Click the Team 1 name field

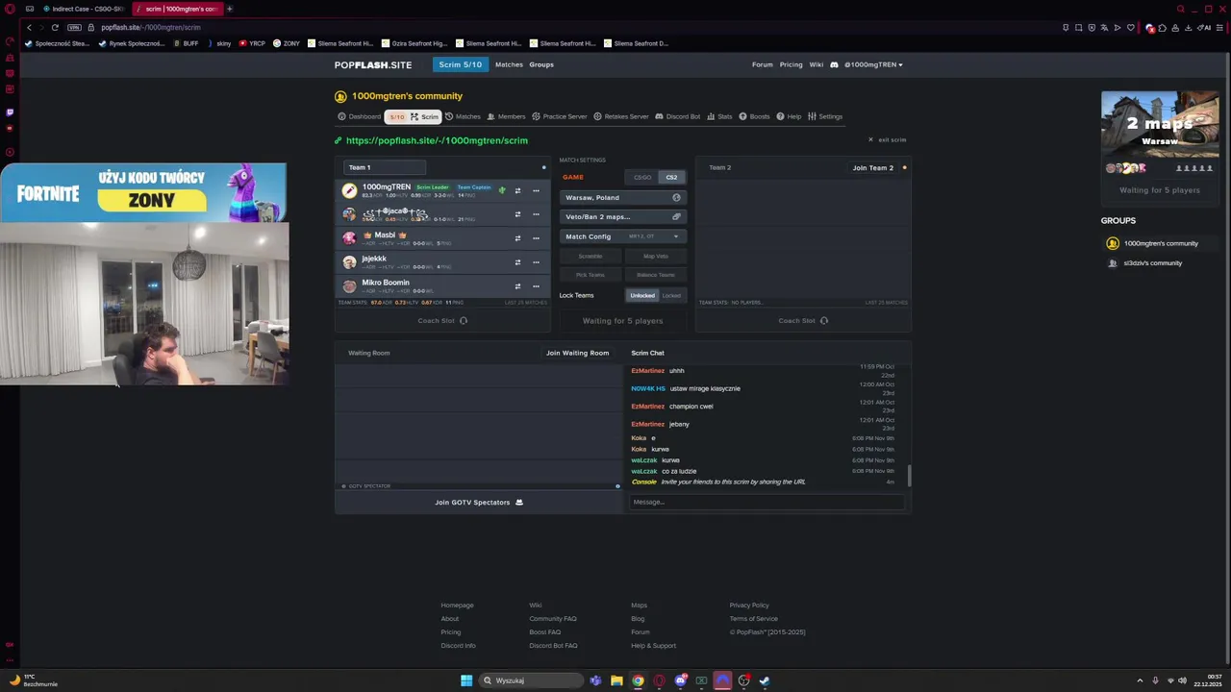click(385, 167)
